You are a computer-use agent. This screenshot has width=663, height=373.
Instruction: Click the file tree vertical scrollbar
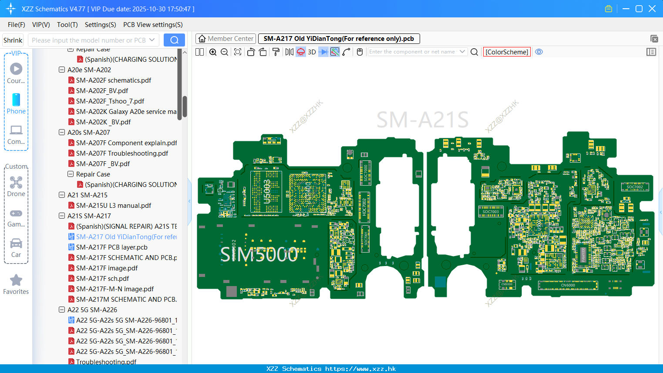(185, 107)
